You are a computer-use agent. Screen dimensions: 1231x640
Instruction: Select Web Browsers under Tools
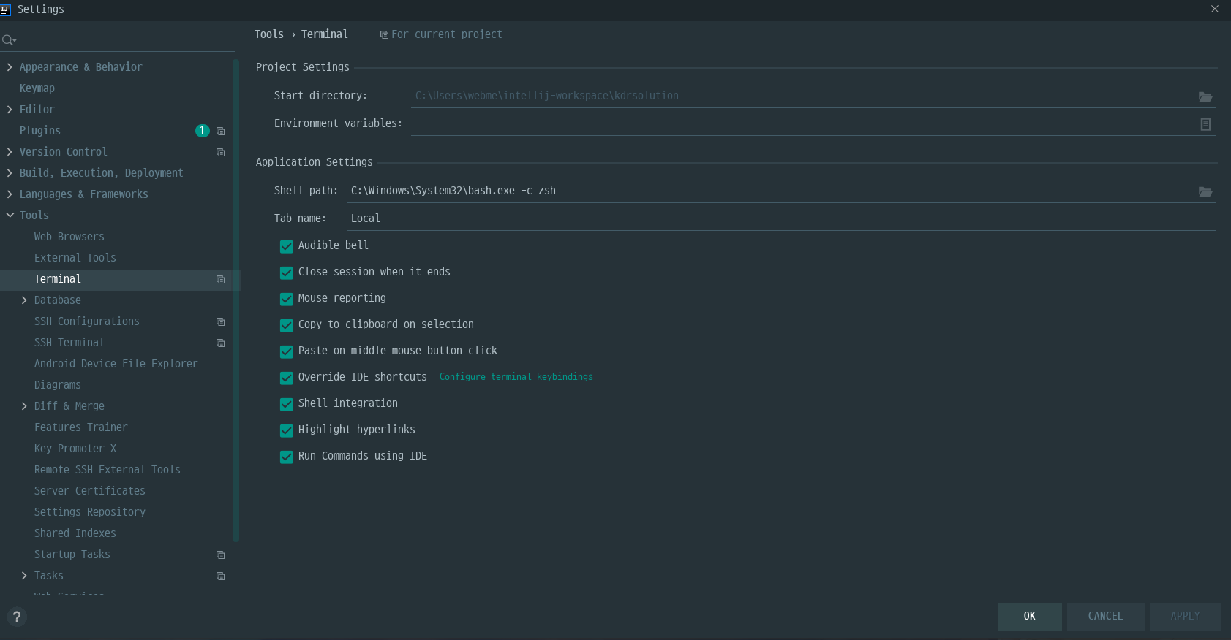pos(69,237)
